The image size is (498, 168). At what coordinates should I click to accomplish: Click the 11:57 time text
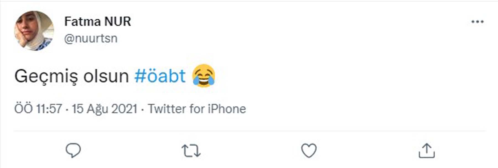[49, 109]
